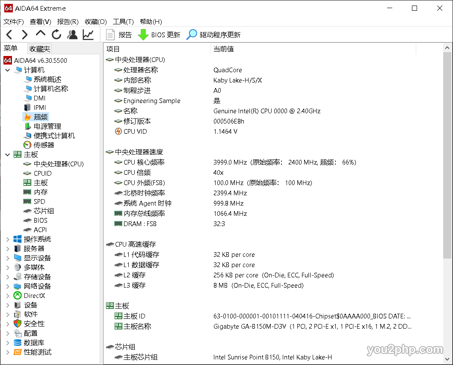Image resolution: width=453 pixels, height=365 pixels.
Task: Expand the 网络设备 tree node
Action: pos(8,286)
